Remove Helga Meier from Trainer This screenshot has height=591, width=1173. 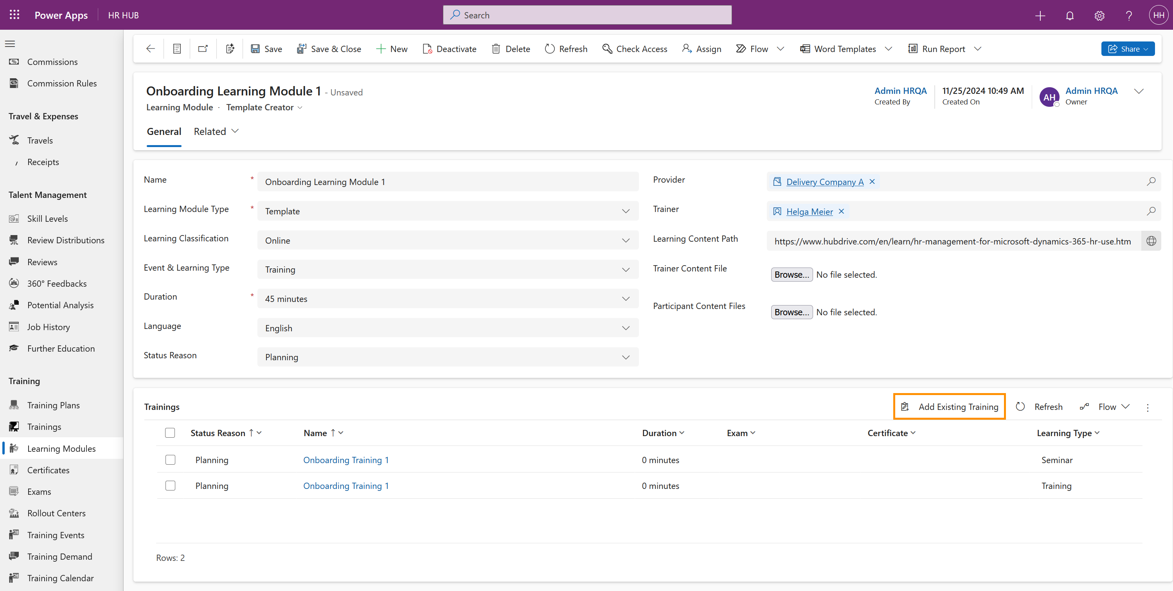(842, 211)
